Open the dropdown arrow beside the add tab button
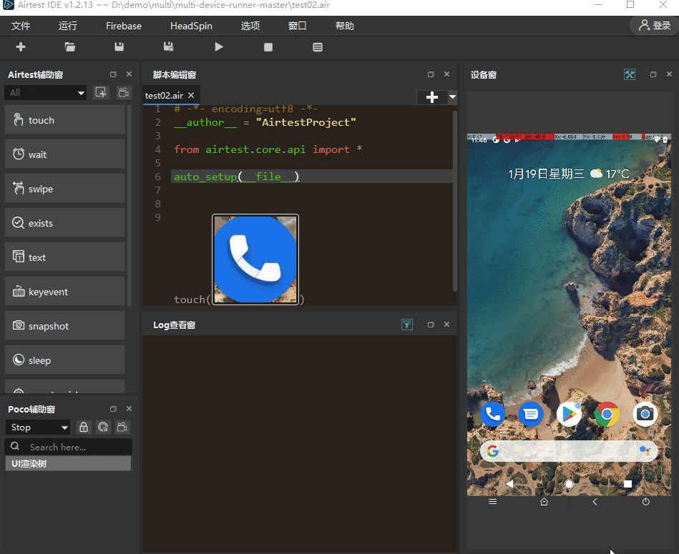This screenshot has width=679, height=554. point(451,97)
